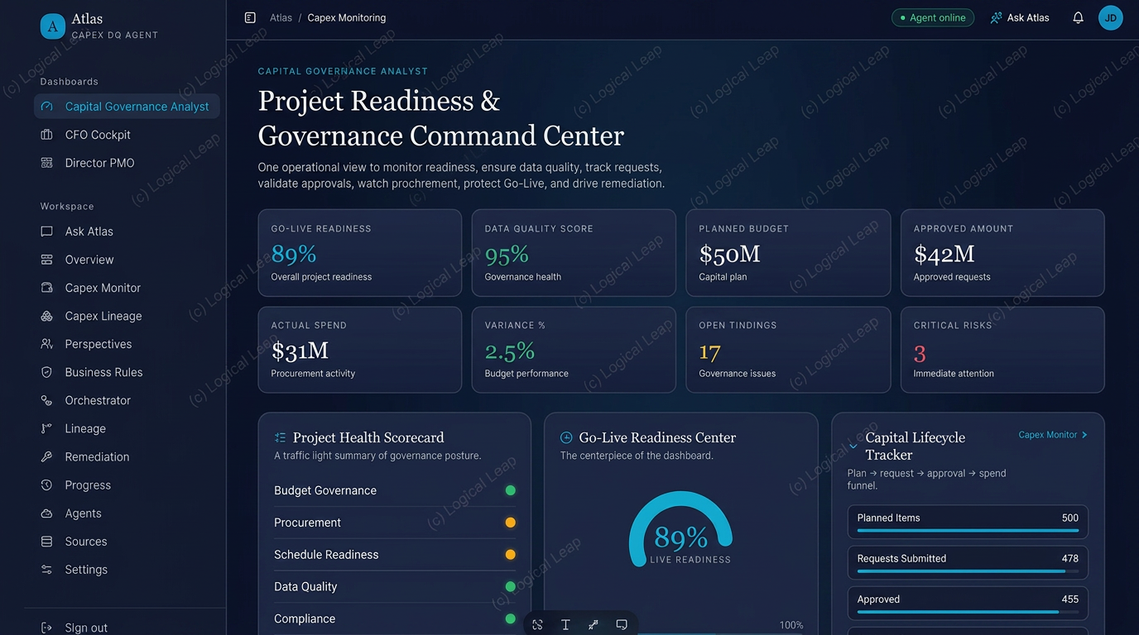Open the JD user avatar
This screenshot has height=635, width=1139.
[x=1111, y=17]
